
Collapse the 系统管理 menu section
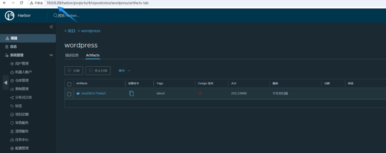[x=51, y=55]
